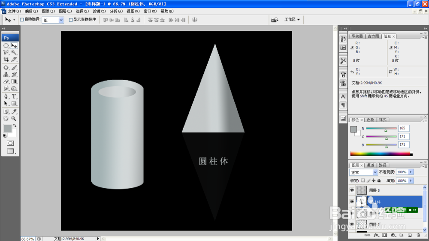Viewport: 429px width, 241px height.
Task: Open auto-select 组 dropdown
Action: click(61, 20)
